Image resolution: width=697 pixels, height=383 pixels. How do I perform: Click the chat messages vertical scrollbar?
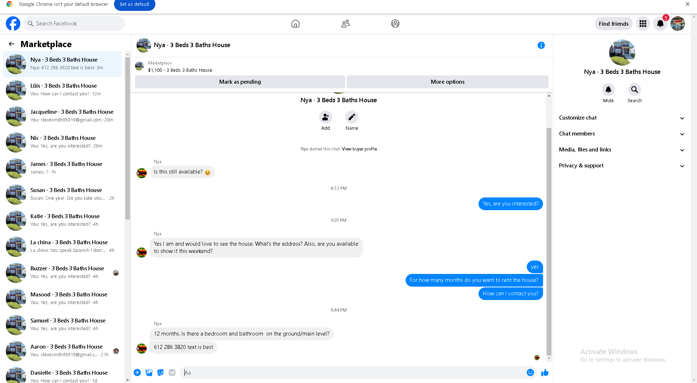(549, 241)
